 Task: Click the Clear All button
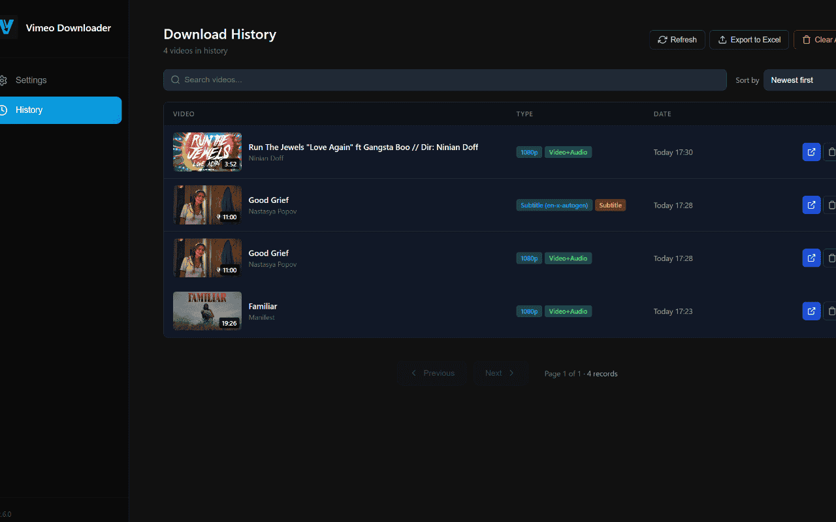(x=816, y=40)
